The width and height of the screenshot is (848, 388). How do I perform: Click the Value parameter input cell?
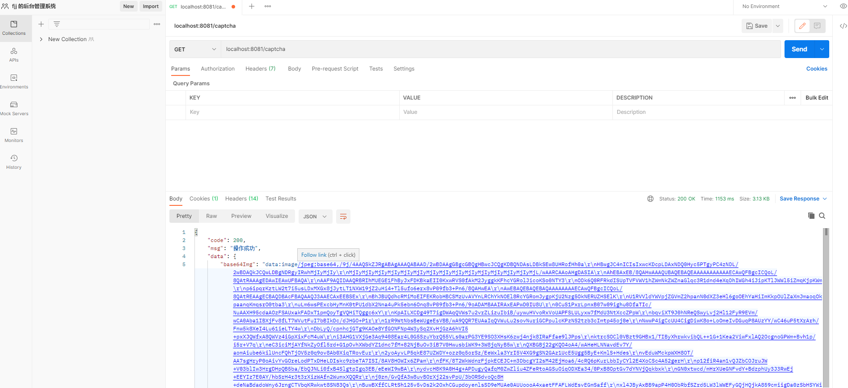coord(506,112)
